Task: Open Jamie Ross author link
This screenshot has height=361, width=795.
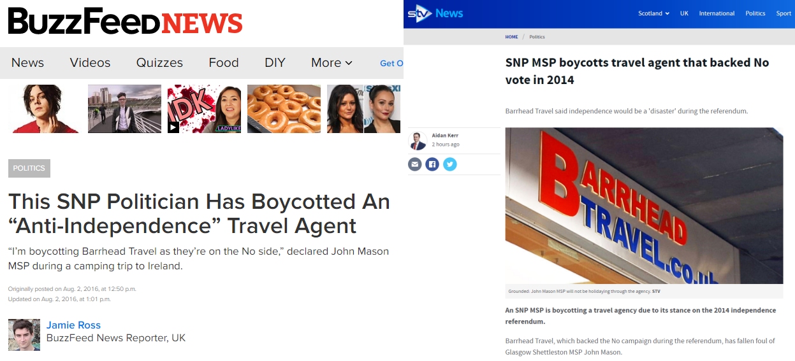Action: 73,325
